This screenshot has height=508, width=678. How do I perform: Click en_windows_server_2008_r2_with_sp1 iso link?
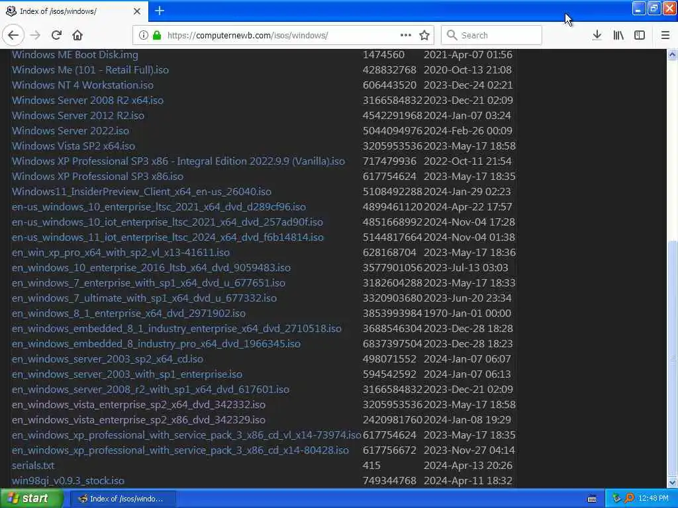click(x=150, y=390)
